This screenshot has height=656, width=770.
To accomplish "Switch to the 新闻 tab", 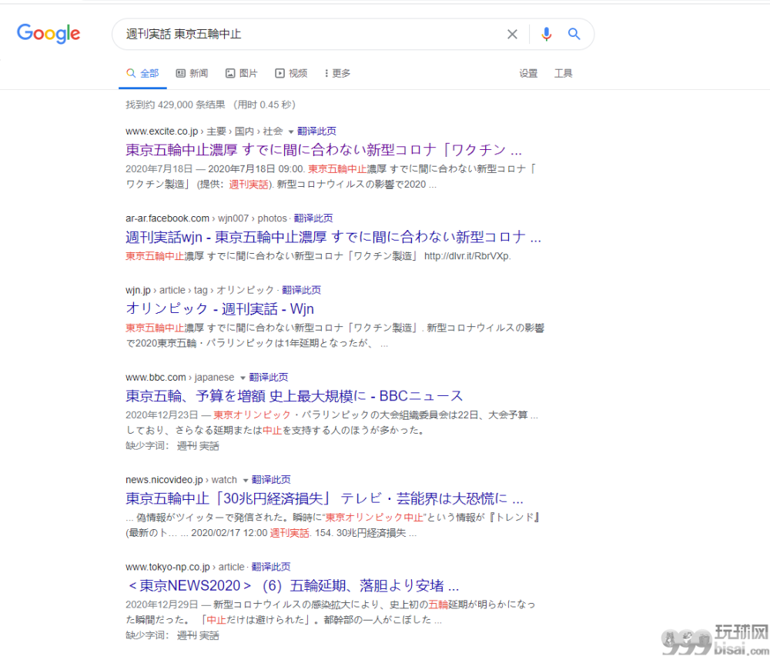I will coord(192,74).
